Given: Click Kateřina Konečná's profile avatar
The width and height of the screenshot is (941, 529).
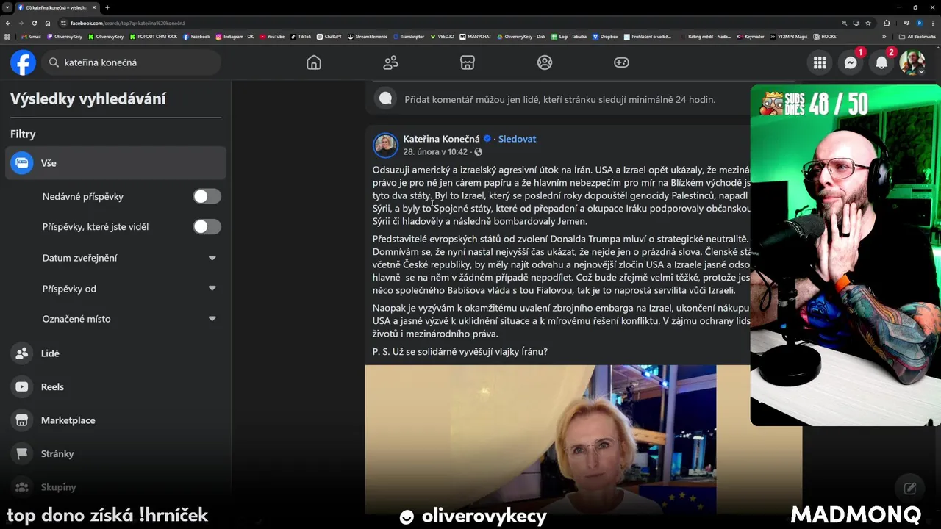Looking at the screenshot, I should (x=386, y=145).
